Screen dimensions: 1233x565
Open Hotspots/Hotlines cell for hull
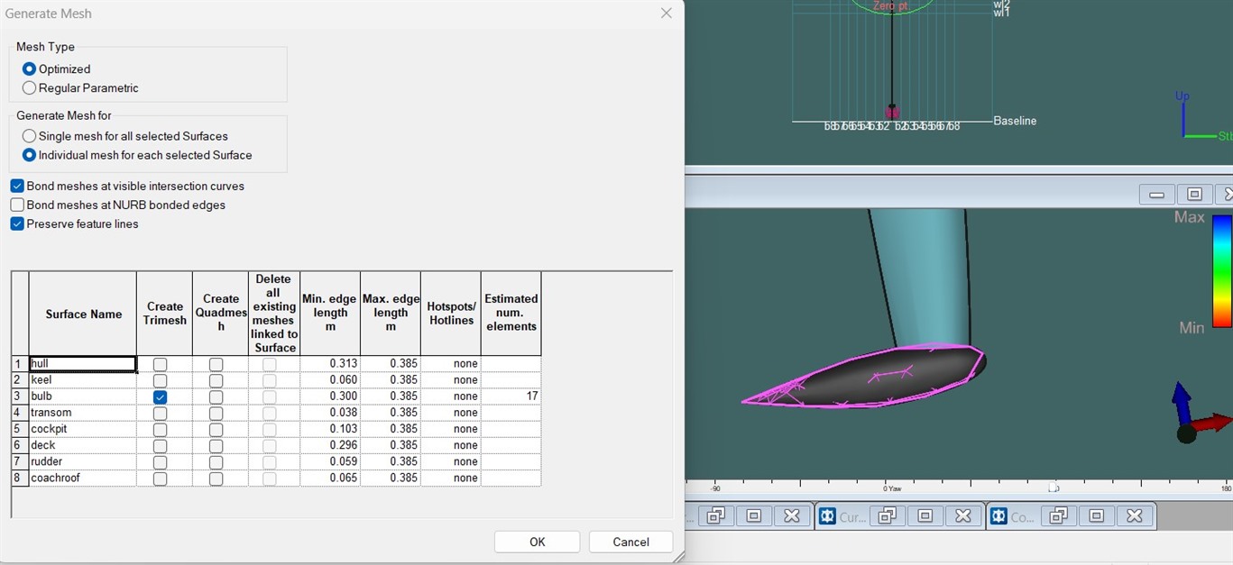click(451, 364)
